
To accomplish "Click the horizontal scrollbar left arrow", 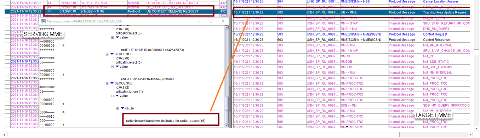I will [x=4, y=134].
